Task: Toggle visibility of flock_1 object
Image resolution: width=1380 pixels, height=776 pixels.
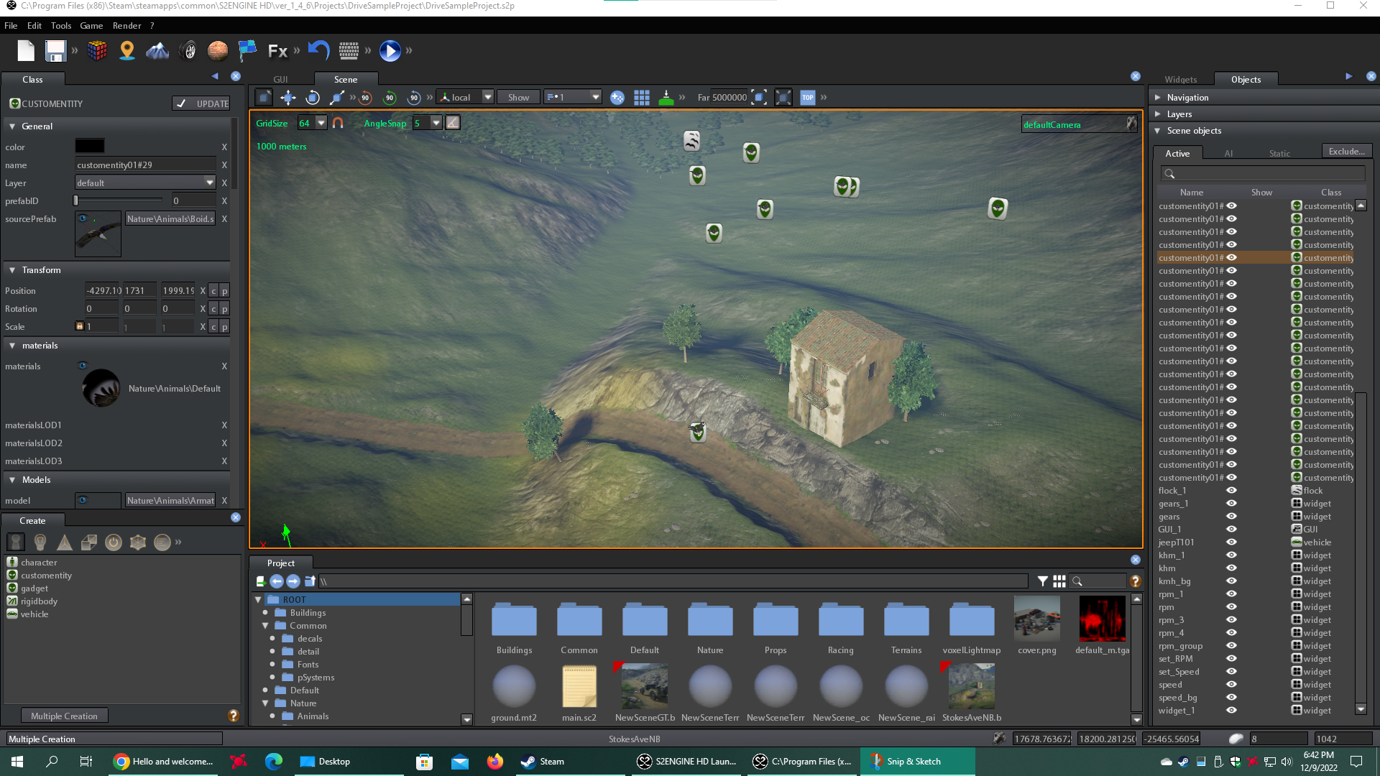Action: point(1231,491)
